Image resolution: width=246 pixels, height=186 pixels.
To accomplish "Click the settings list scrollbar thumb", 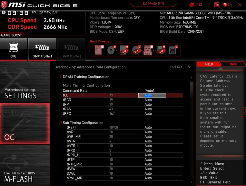I will [x=191, y=89].
